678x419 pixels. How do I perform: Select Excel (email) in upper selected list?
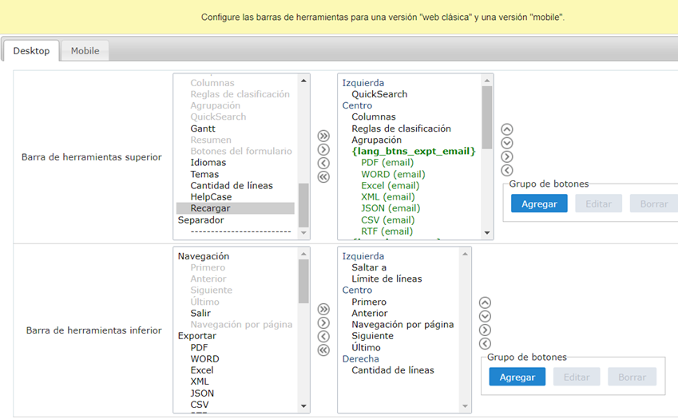[x=390, y=186]
